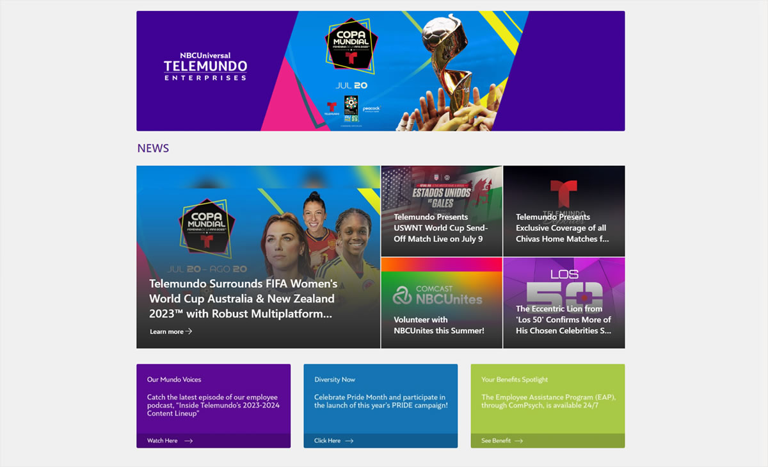Click the arrow beside Watch Here
The height and width of the screenshot is (467, 768).
point(189,441)
